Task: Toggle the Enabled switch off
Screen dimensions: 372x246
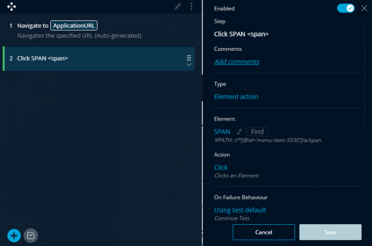Action: (346, 8)
